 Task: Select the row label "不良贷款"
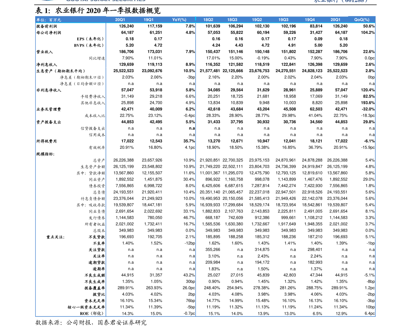pyautogui.click(x=97, y=237)
